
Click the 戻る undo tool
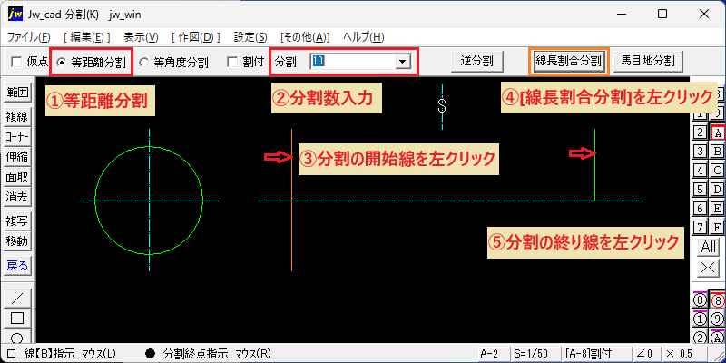[x=17, y=266]
